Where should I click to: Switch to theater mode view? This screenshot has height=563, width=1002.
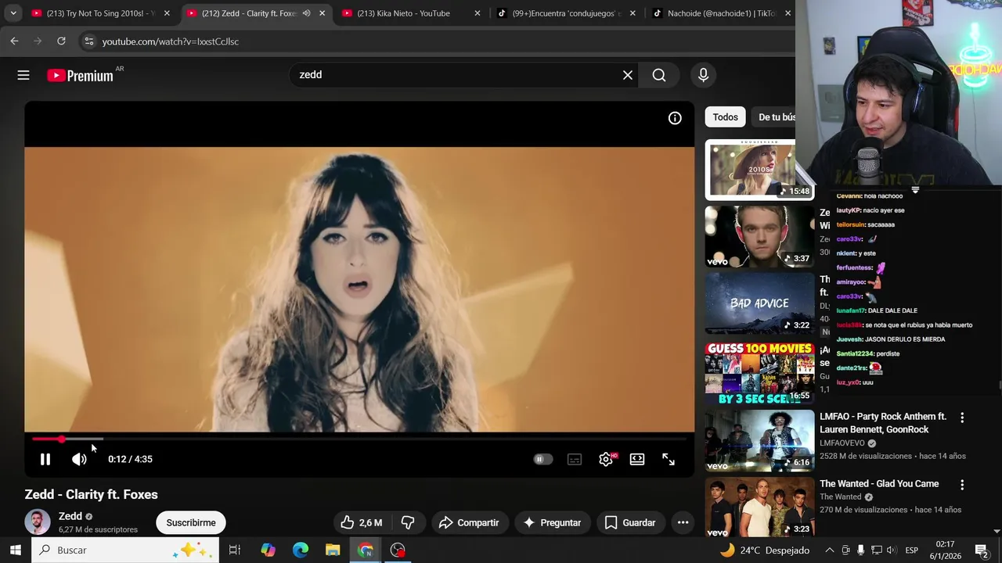pyautogui.click(x=637, y=460)
